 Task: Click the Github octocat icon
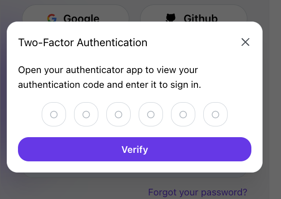(171, 17)
